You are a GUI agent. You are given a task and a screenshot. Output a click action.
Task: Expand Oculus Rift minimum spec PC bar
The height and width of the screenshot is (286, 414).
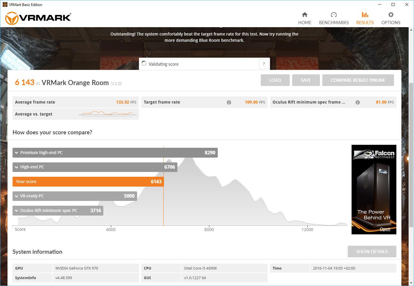click(x=58, y=210)
